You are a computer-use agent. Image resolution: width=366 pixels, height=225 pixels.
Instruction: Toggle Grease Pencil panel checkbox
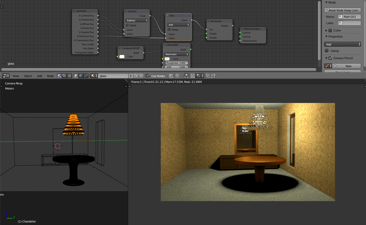click(330, 58)
